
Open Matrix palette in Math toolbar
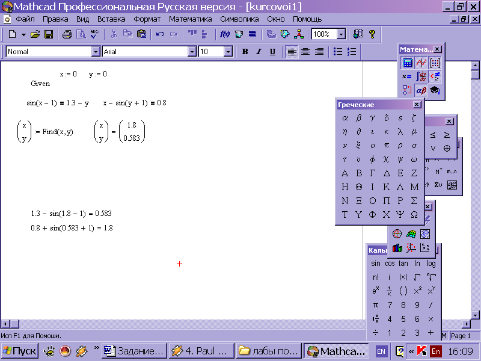point(435,63)
